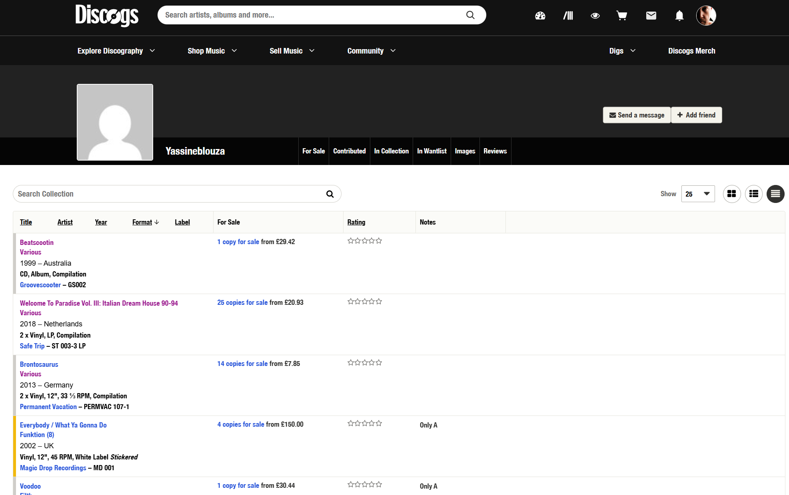Rate Voodoo using its star rating
Viewport: 789px width, 495px height.
click(365, 485)
